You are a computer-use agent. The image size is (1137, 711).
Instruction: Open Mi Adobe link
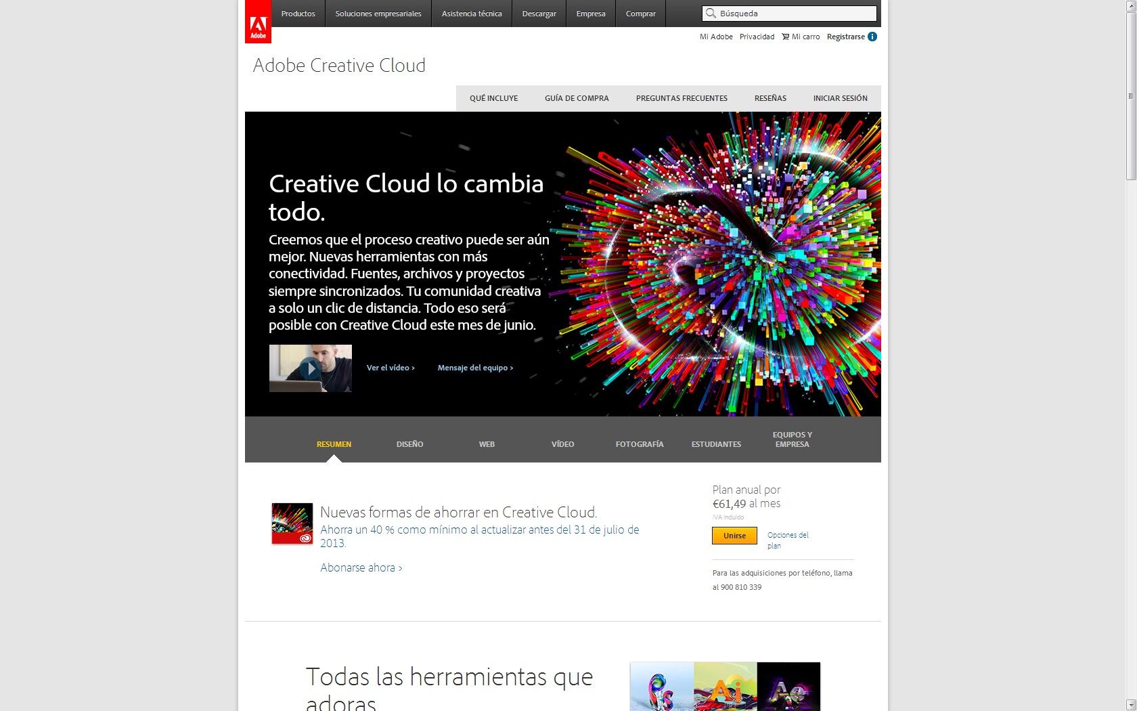[x=716, y=37]
